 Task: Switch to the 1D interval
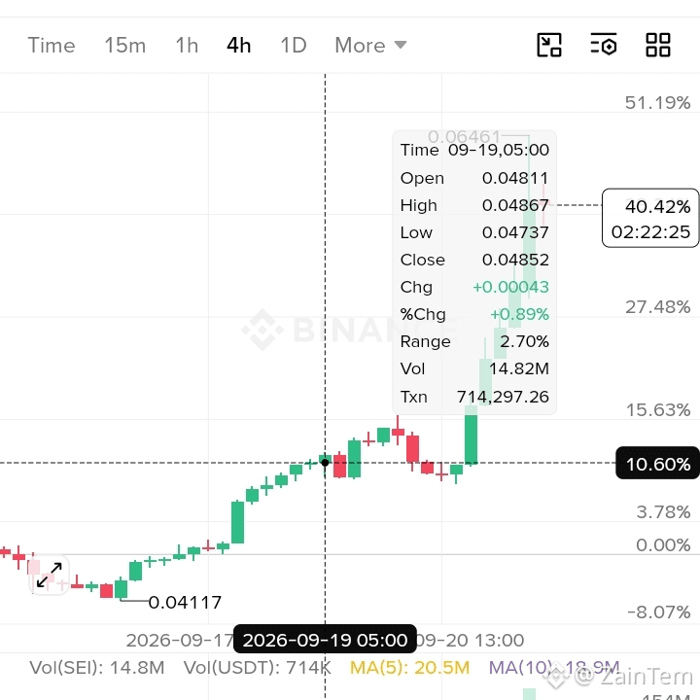[294, 45]
